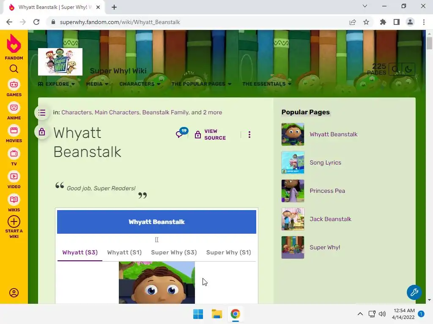The width and height of the screenshot is (433, 324).
Task: Click the Fandom flame logo
Action: tap(14, 43)
